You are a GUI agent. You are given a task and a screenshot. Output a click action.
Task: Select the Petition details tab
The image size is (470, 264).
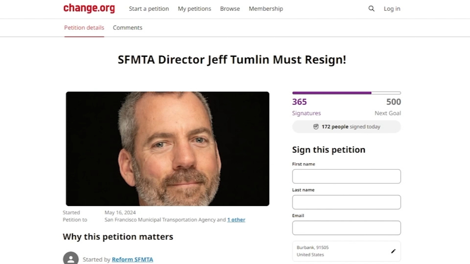(x=84, y=28)
